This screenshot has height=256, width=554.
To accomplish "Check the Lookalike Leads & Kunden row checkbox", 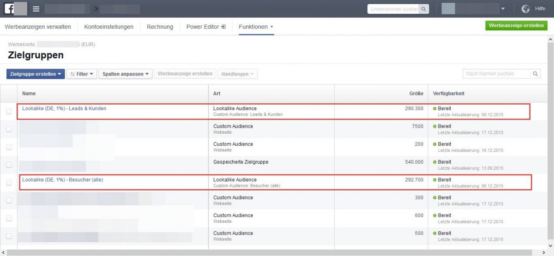I will [9, 112].
